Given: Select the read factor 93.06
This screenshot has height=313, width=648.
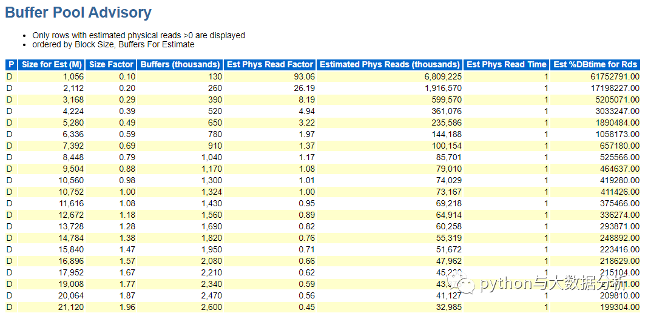Looking at the screenshot, I should click(305, 76).
